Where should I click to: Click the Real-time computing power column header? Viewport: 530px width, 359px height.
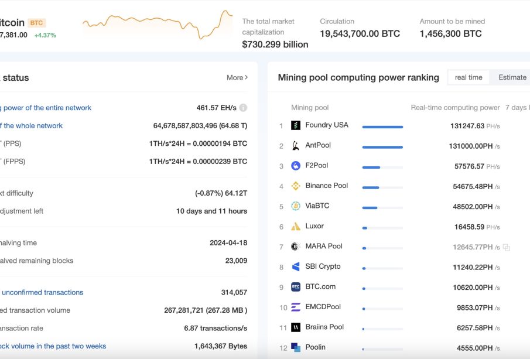point(455,108)
